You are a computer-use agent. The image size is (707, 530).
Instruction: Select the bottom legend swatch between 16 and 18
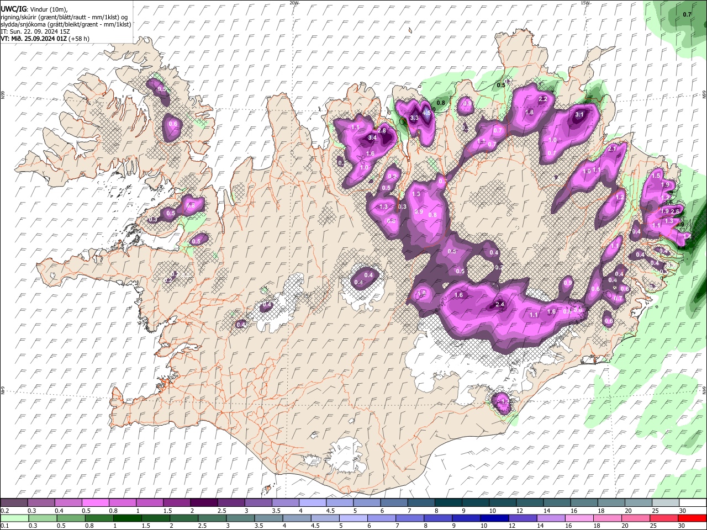[x=580, y=518]
